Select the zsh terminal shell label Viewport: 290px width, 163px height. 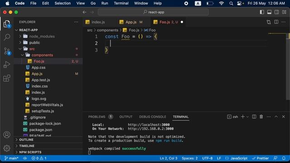pos(232,117)
